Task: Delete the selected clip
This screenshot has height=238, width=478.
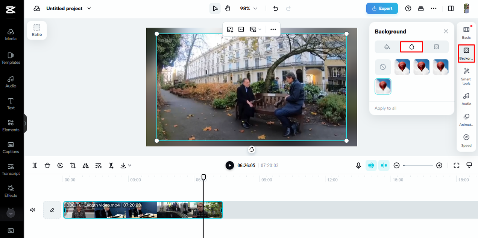Action: pyautogui.click(x=47, y=165)
